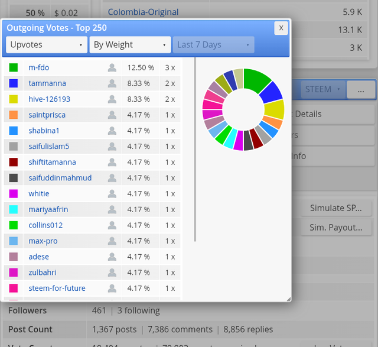Click the Simulate SP... button
The width and height of the screenshot is (378, 347).
336,208
